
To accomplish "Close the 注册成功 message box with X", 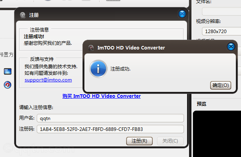I will click(231, 47).
